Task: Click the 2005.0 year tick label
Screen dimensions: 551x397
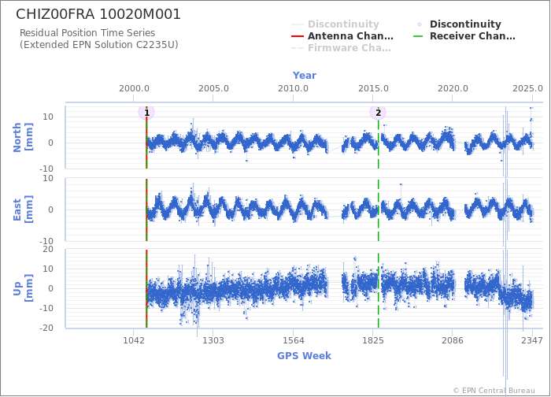Action: click(213, 88)
